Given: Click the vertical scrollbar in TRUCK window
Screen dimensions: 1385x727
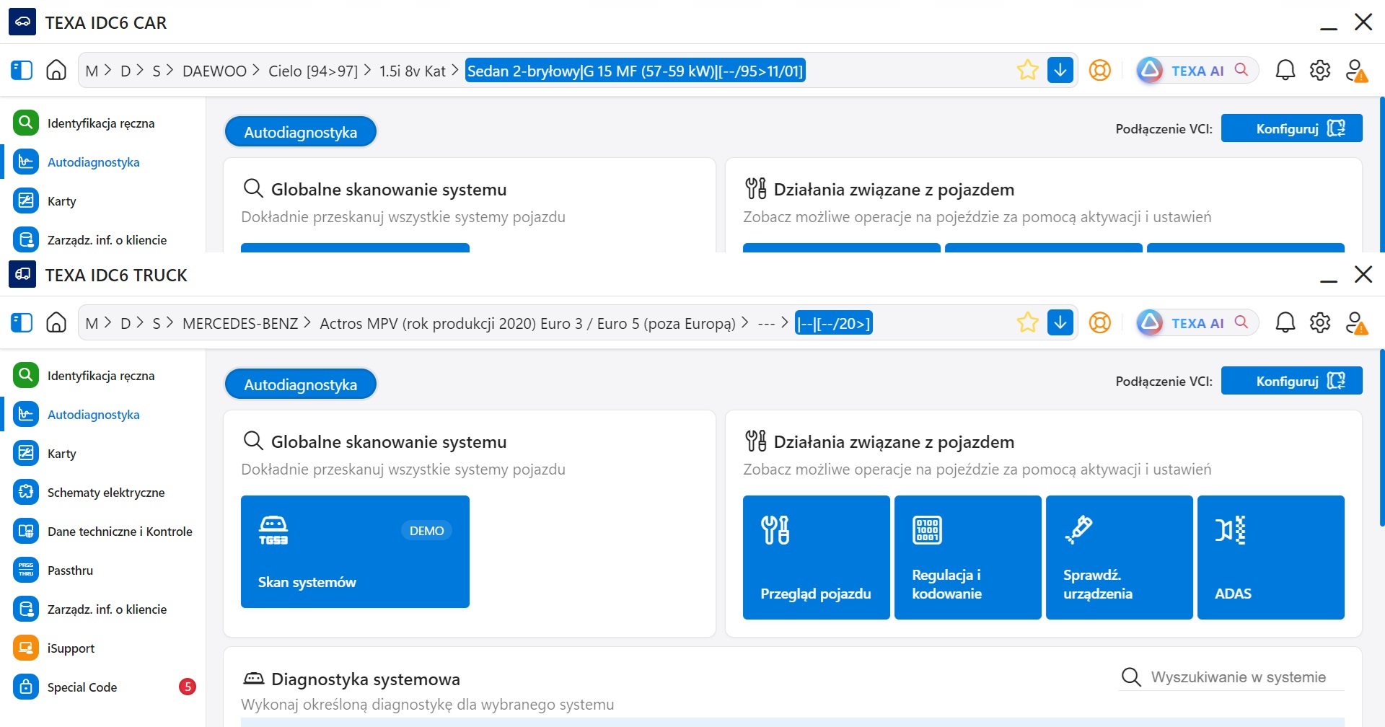Looking at the screenshot, I should click(1381, 438).
